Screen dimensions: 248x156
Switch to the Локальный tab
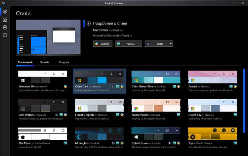[x=25, y=62]
